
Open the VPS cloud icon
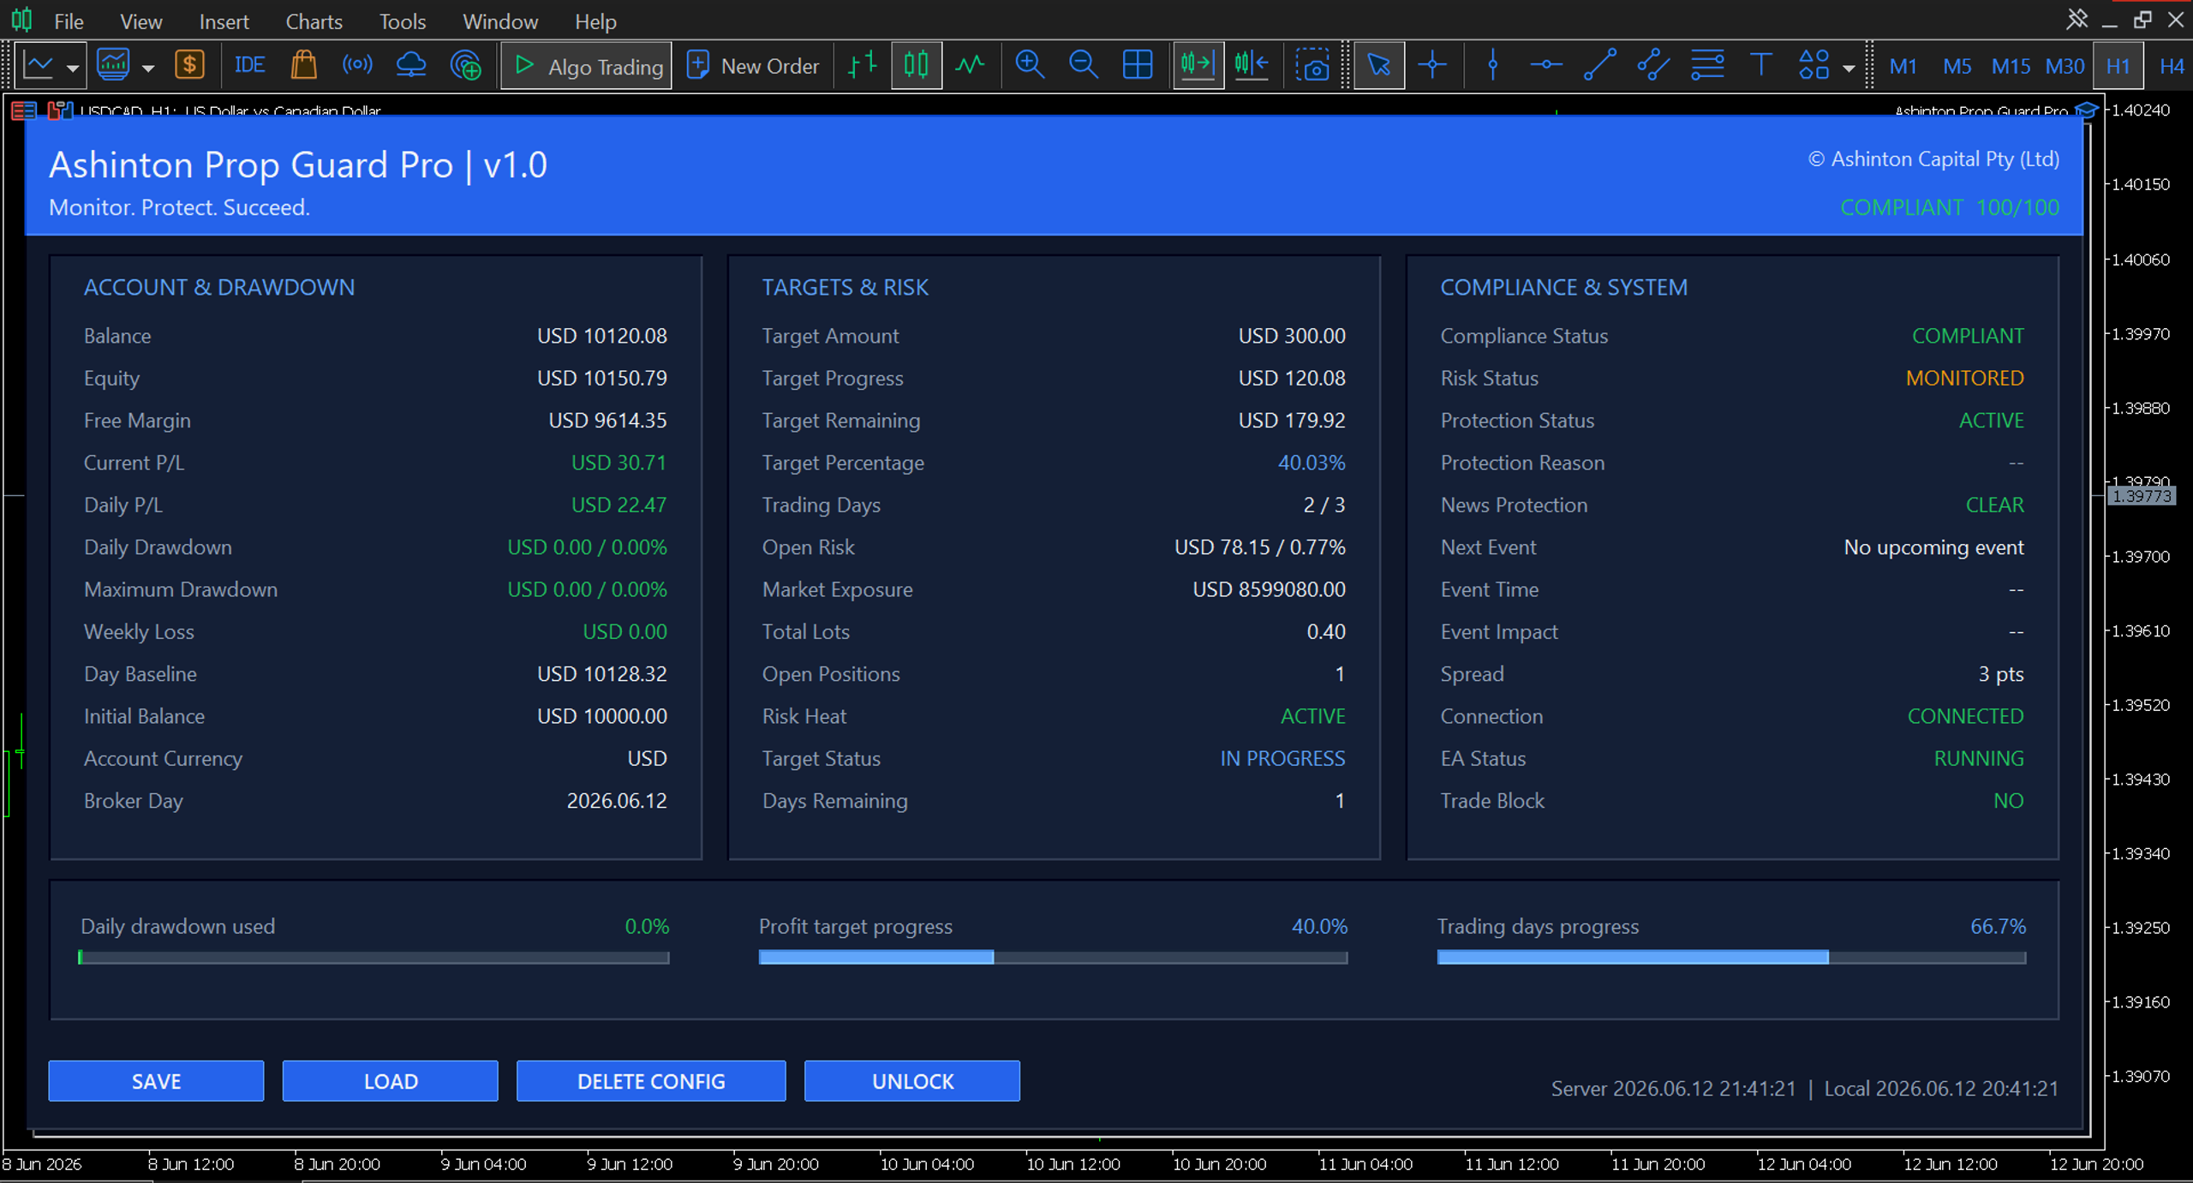(x=411, y=65)
